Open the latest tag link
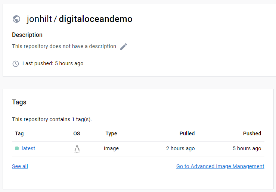Viewport: 276px width, 192px height. (x=28, y=148)
